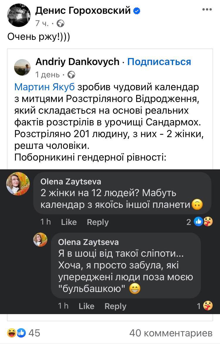Click the Подписаться follow button
Viewport: 220px width, 344px height.
pyautogui.click(x=159, y=62)
